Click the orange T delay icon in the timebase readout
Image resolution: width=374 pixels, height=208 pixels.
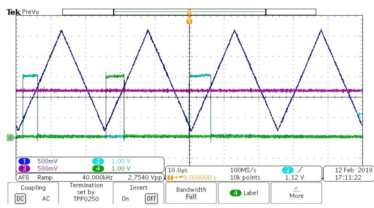click(170, 178)
